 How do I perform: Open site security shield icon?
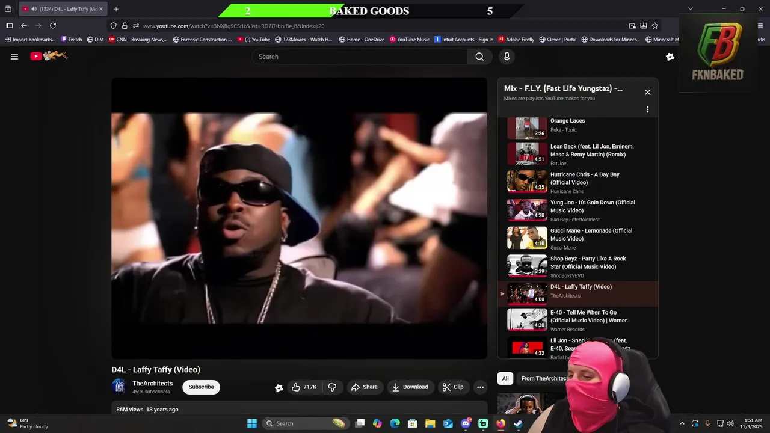113,26
